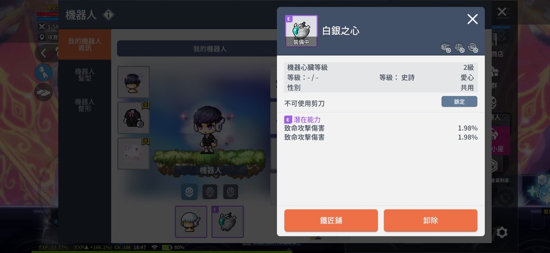
Task: Click the info icon beside 機器人 title
Action: pos(109,15)
